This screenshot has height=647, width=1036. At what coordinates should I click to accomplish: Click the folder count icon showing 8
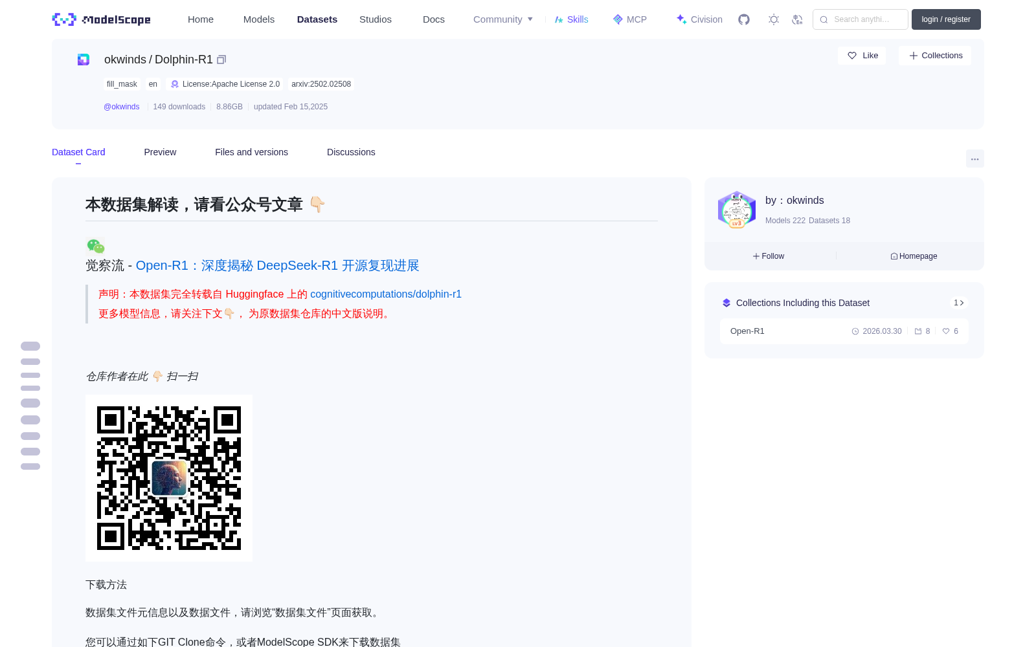(918, 331)
